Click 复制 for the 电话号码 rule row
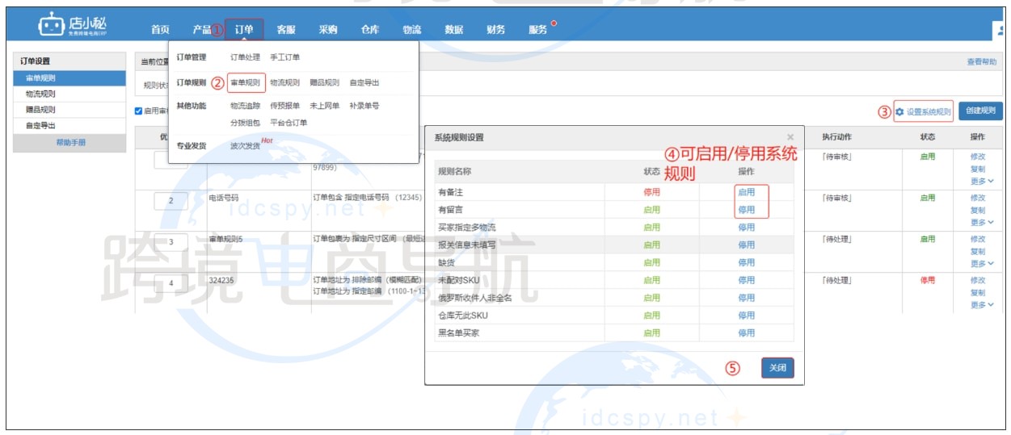 (978, 210)
